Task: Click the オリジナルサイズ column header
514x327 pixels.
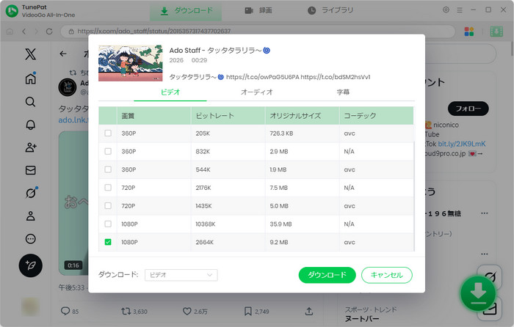Action: 302,116
